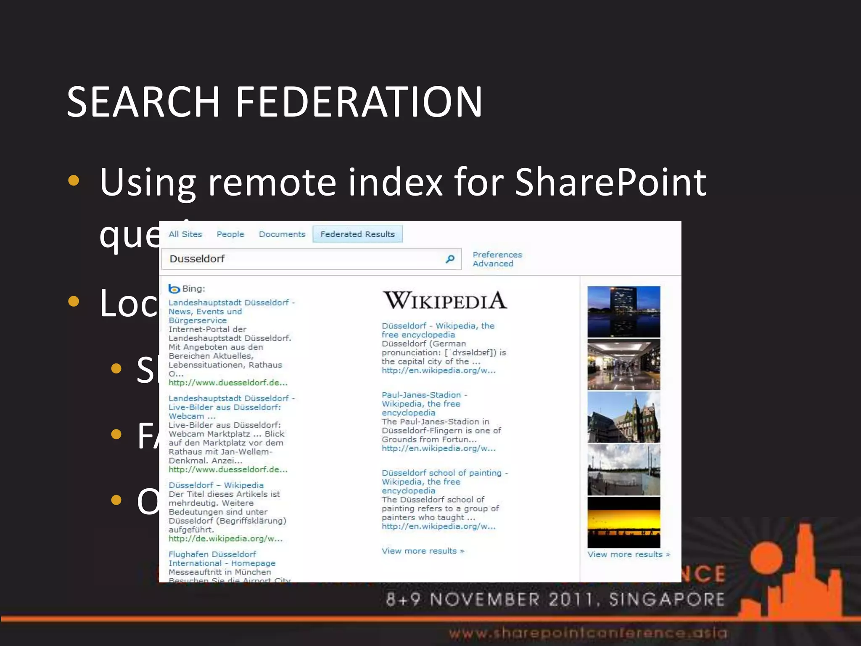Image resolution: width=861 pixels, height=646 pixels.
Task: Open the Paul-Janes-Stadion Wikipedia result
Action: [x=425, y=404]
